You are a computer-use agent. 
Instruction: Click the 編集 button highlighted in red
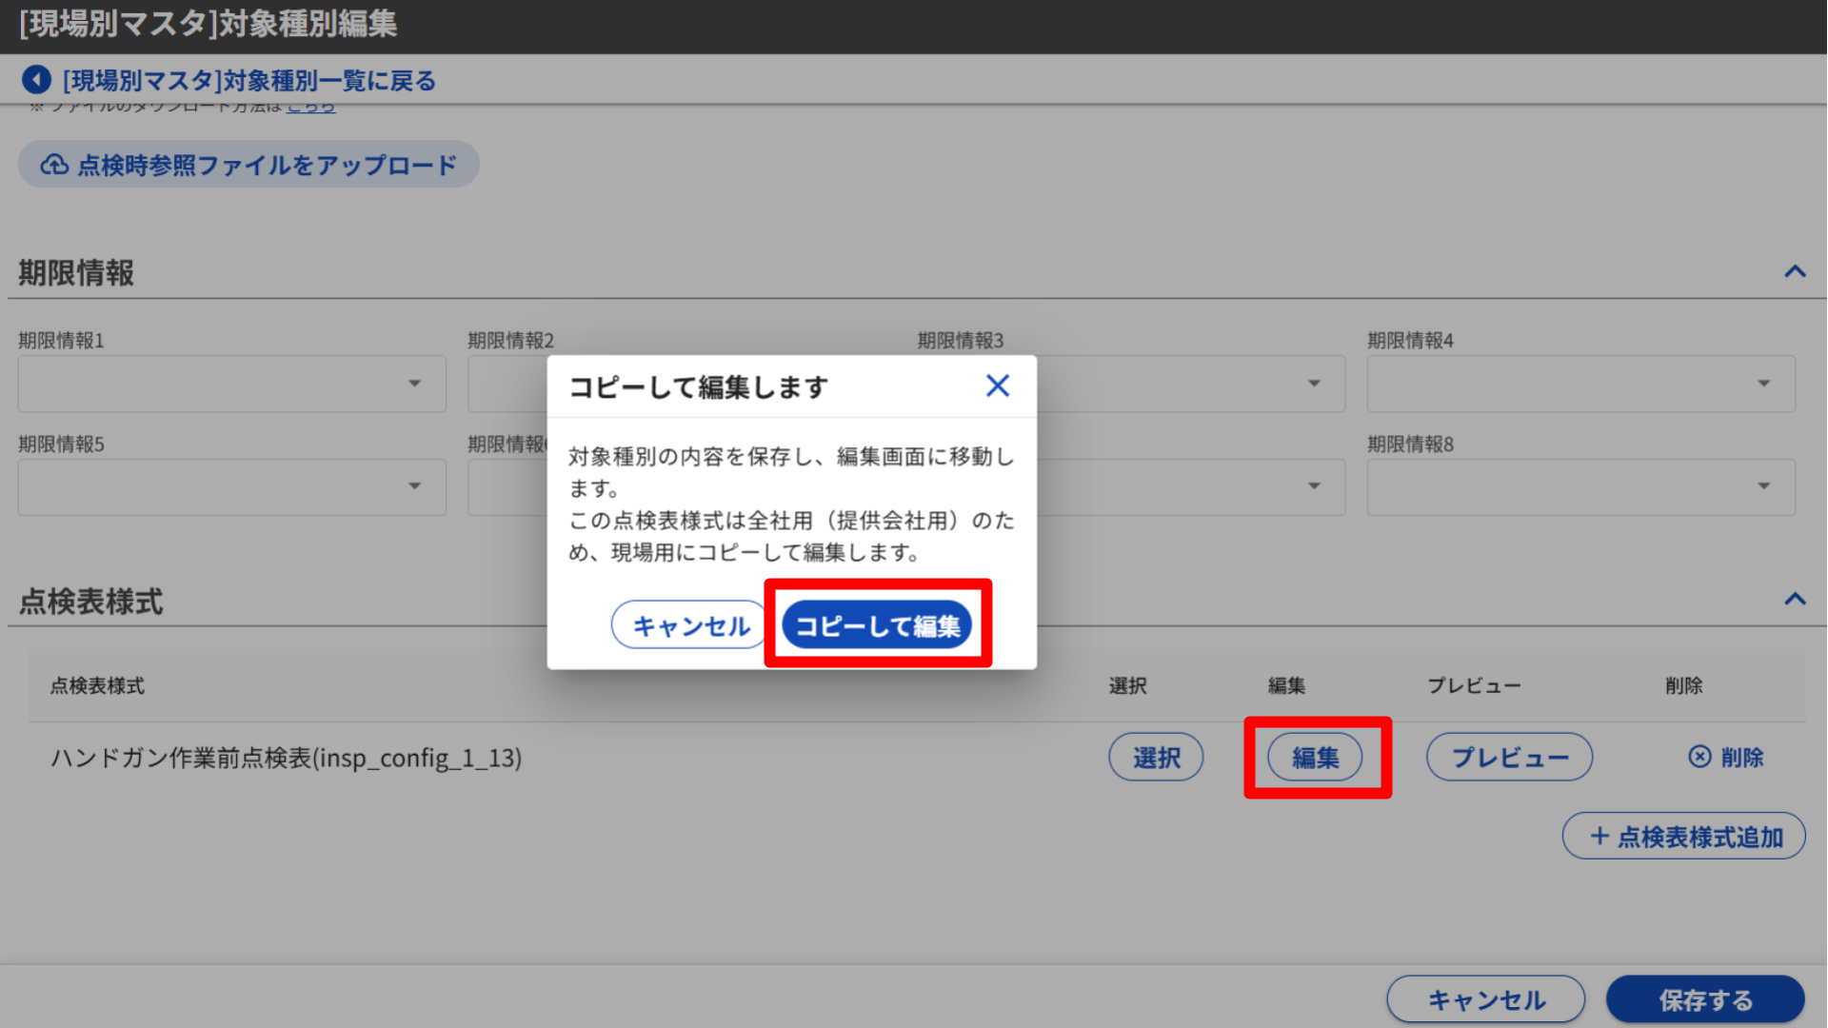pos(1317,758)
